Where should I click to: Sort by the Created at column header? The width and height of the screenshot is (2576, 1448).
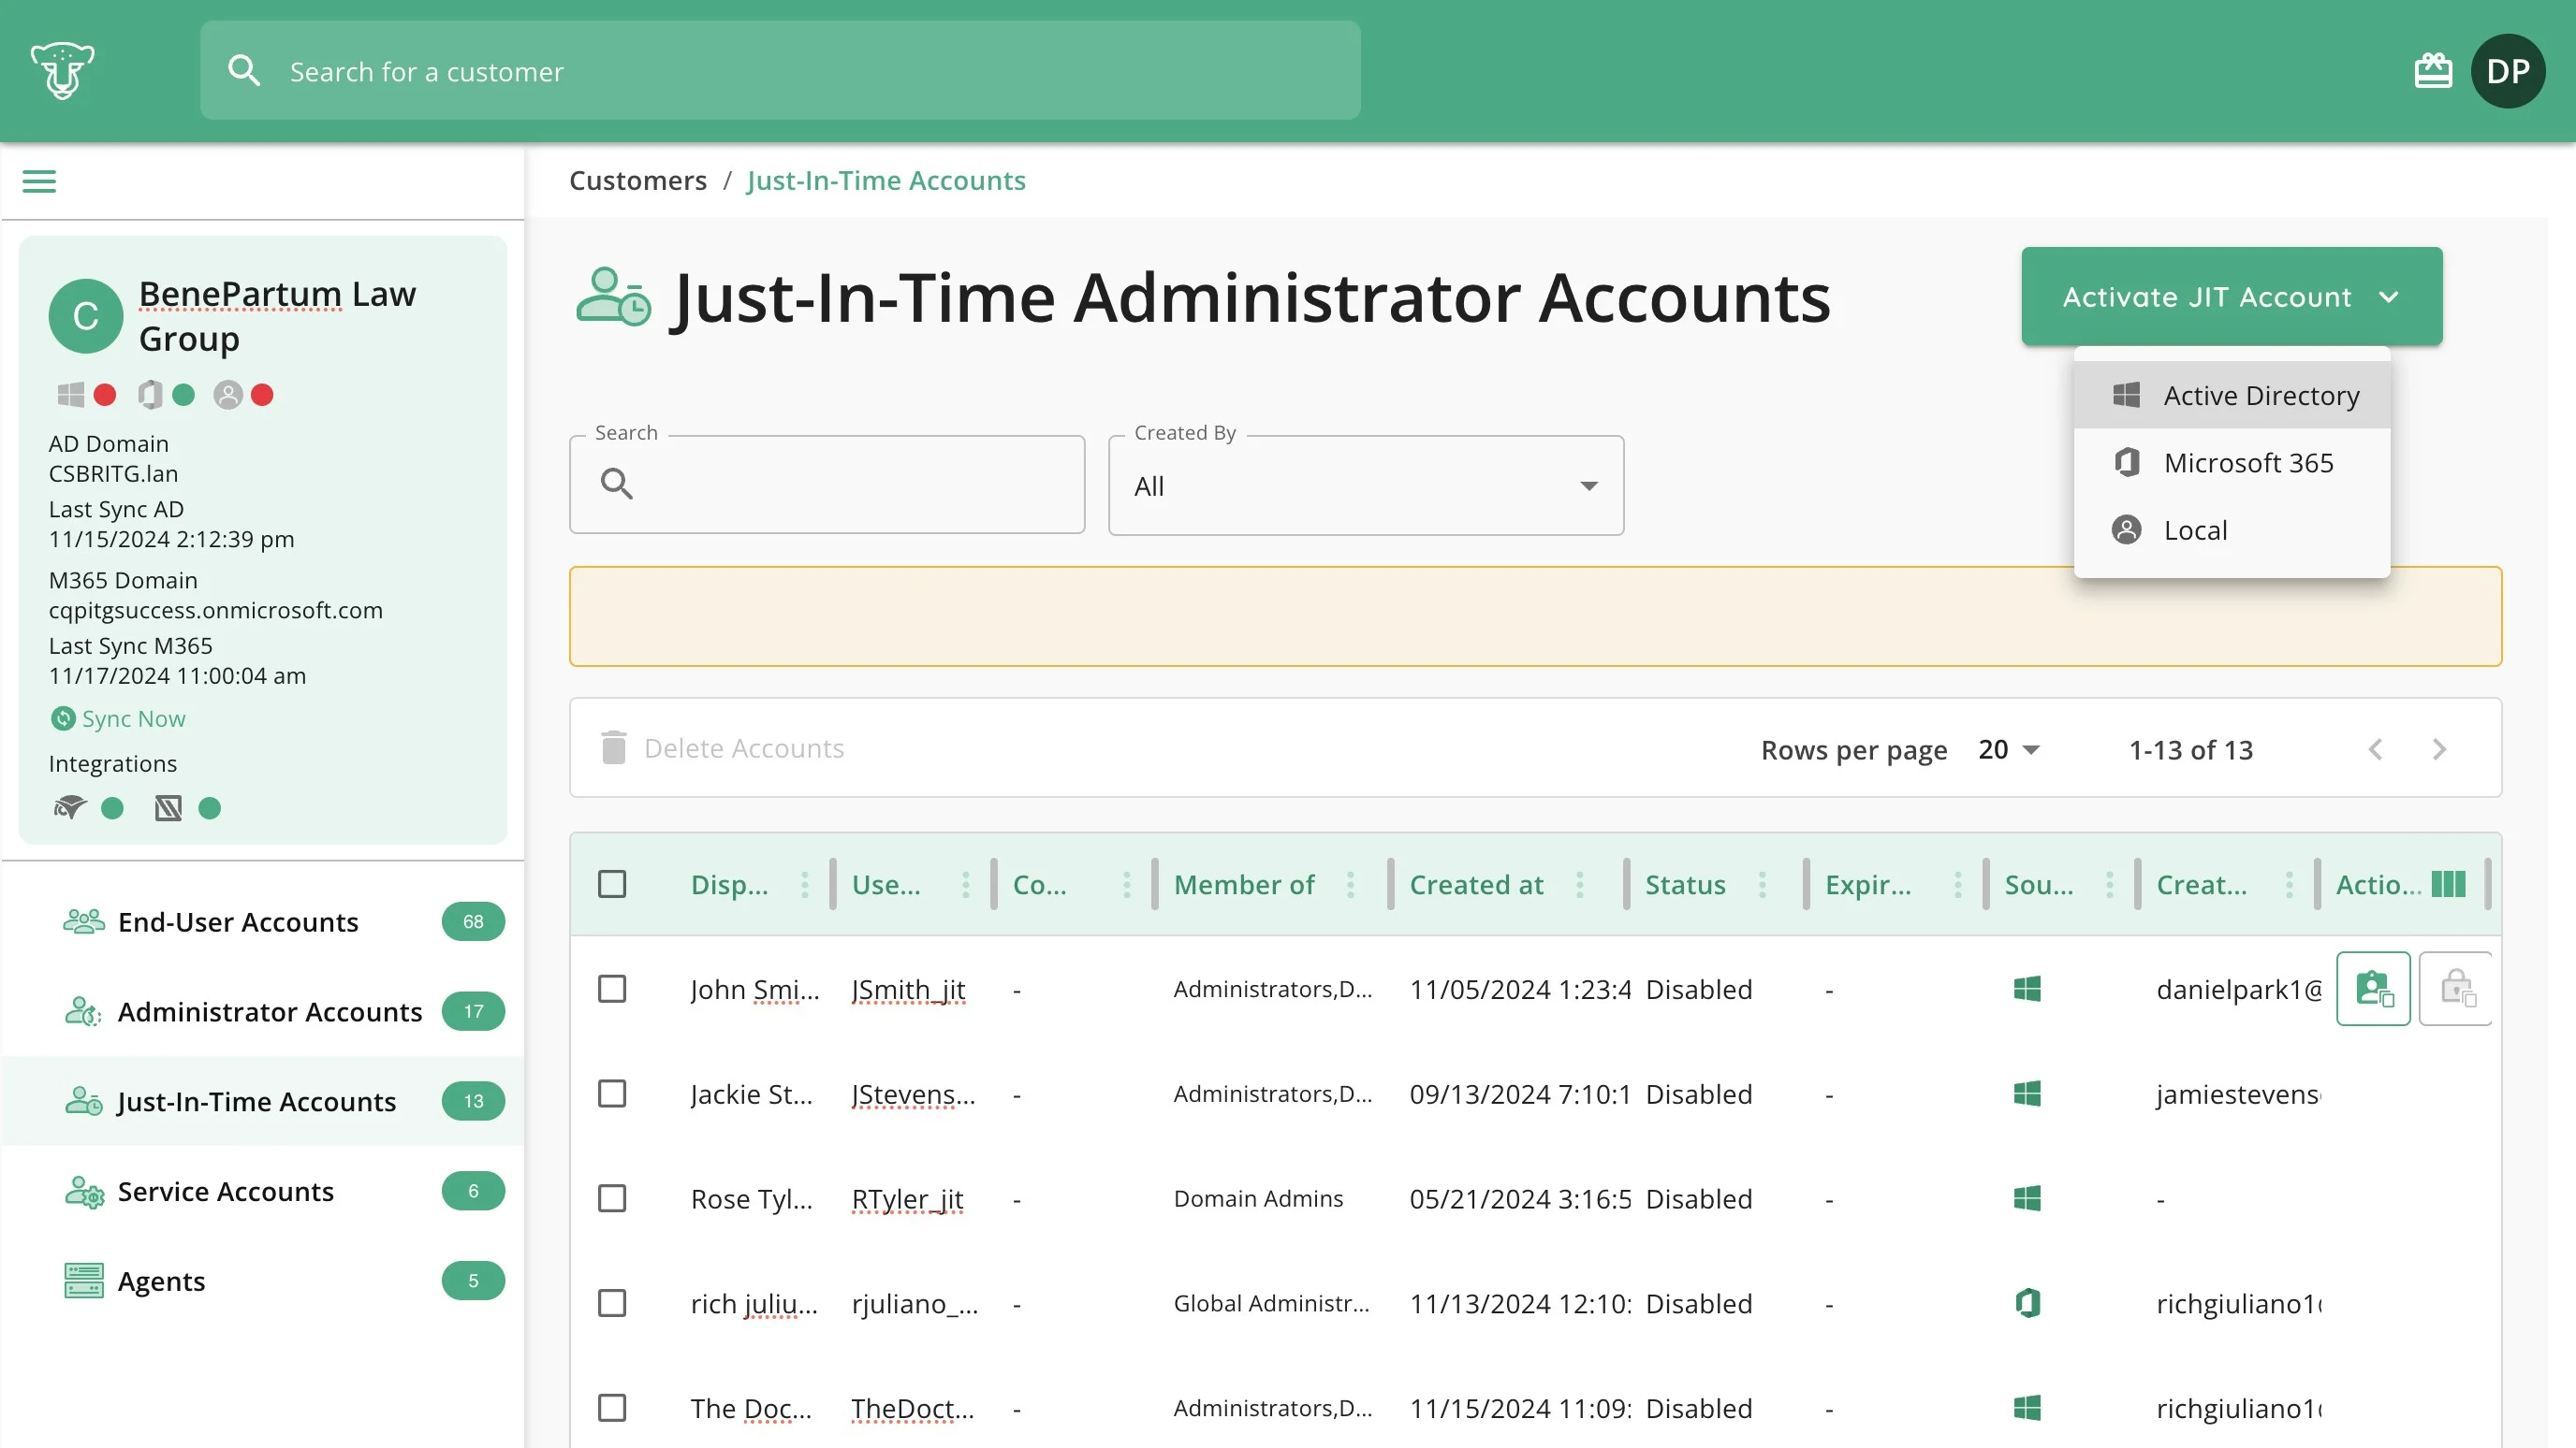[x=1476, y=884]
